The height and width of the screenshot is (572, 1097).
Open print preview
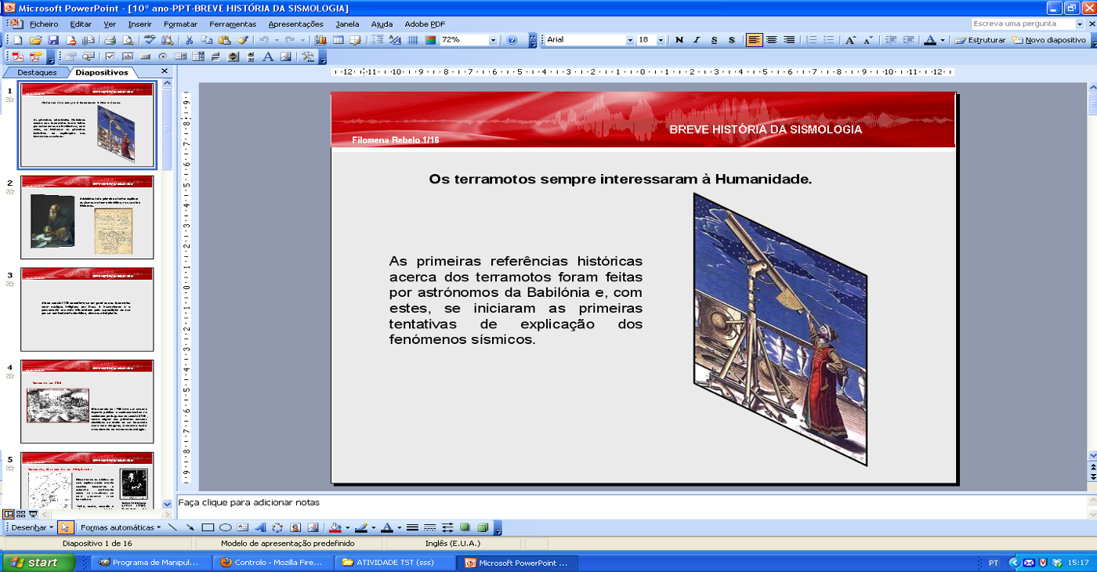128,40
